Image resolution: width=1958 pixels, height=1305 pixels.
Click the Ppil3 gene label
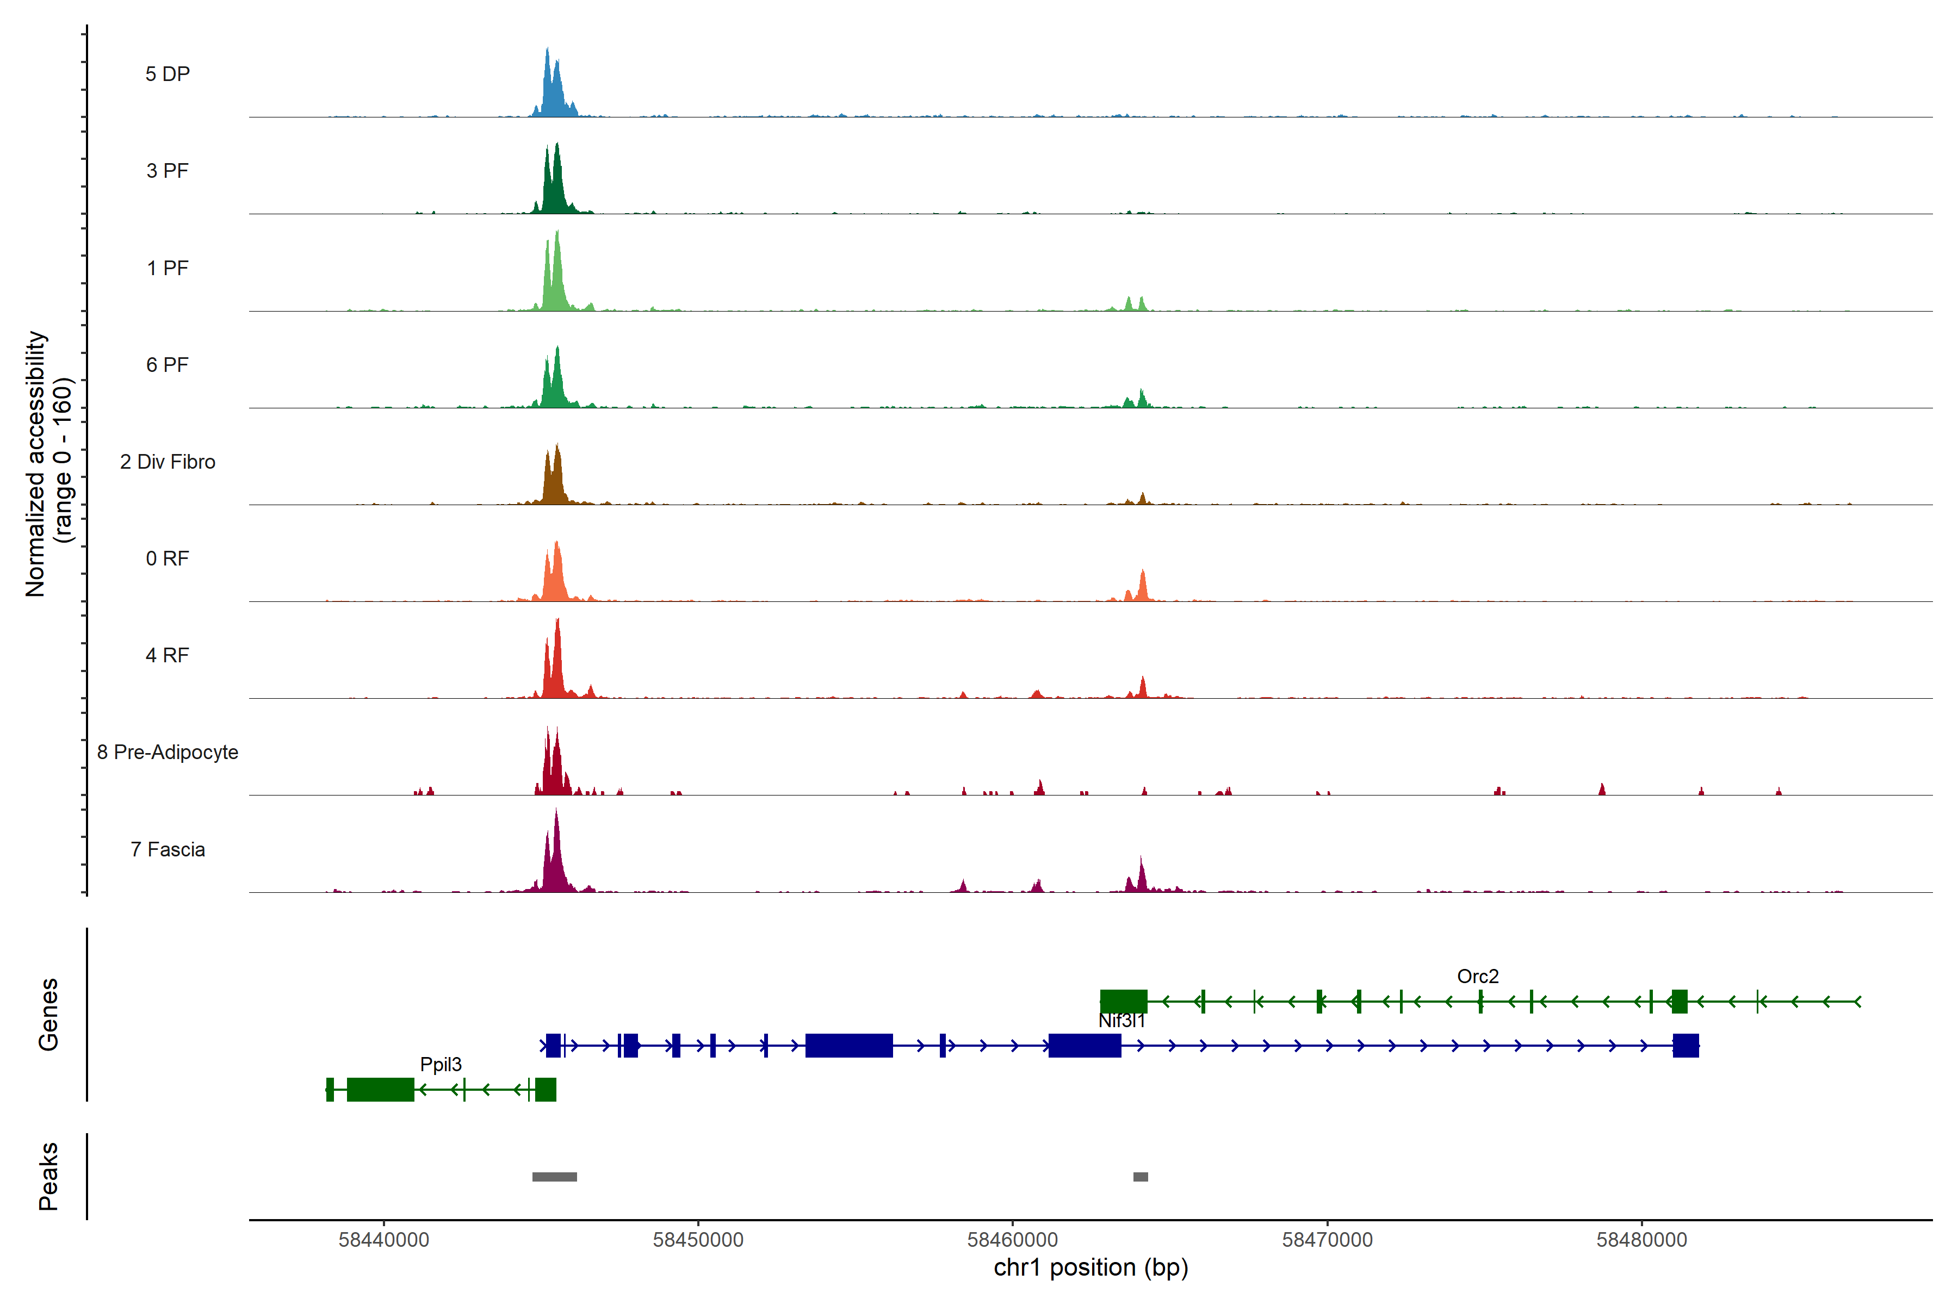point(441,1064)
